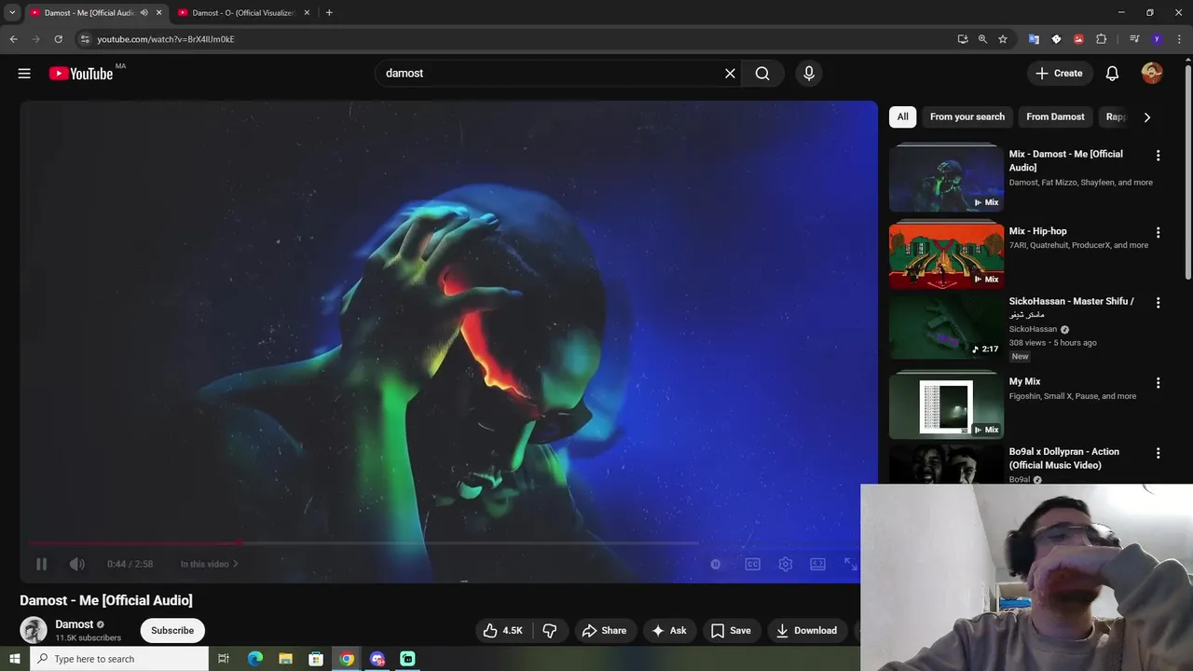
Task: Go back in browser
Action: [13, 39]
